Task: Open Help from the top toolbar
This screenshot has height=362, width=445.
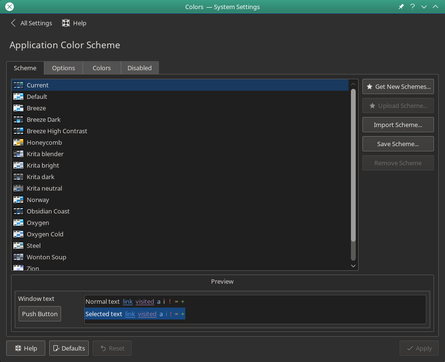Action: (74, 23)
